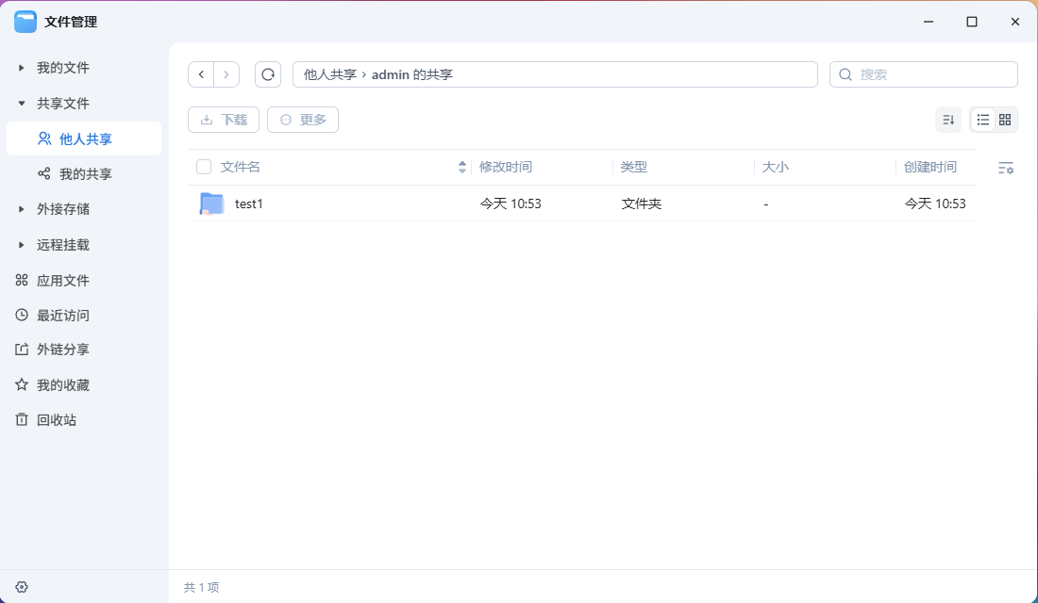The image size is (1038, 603).
Task: Switch to grid view
Action: coord(1005,120)
